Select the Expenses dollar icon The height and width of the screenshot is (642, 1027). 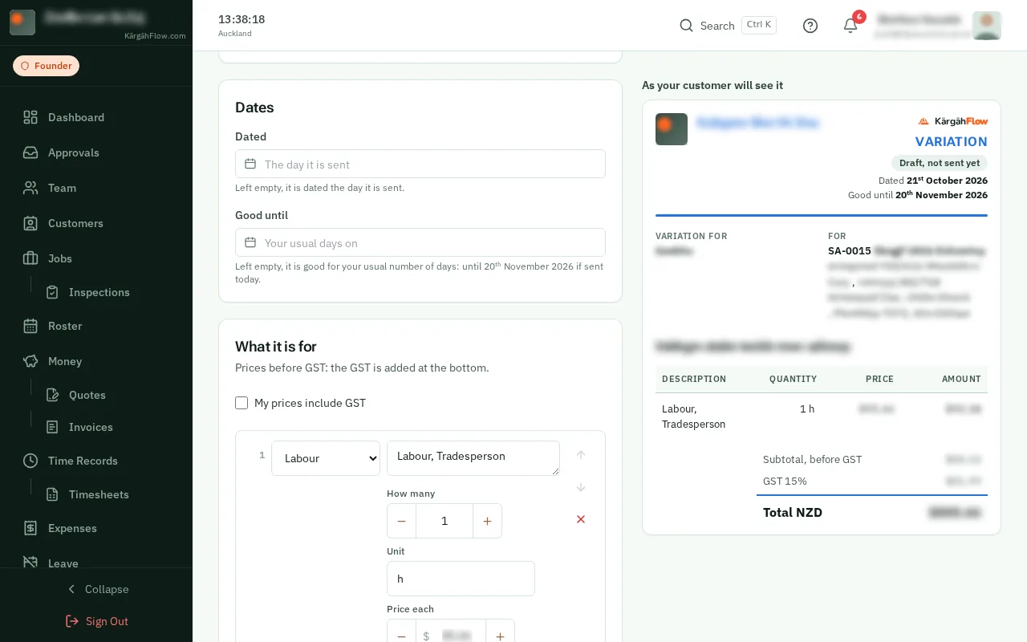pos(30,528)
